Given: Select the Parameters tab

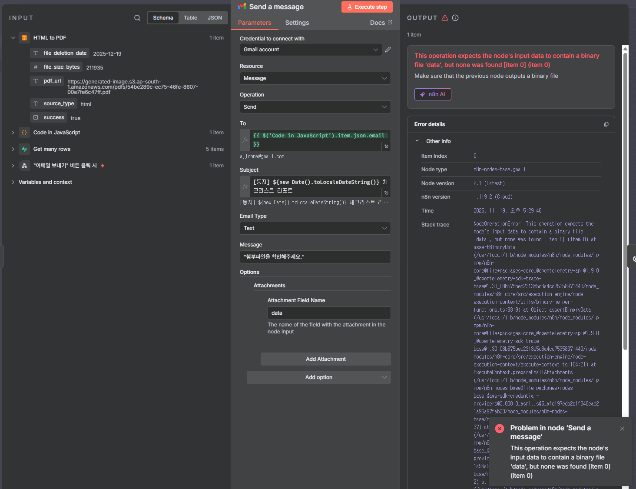Looking at the screenshot, I should pos(255,23).
